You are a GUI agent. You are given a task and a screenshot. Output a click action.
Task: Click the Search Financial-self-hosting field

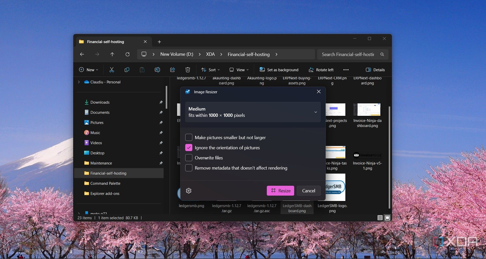[353, 54]
